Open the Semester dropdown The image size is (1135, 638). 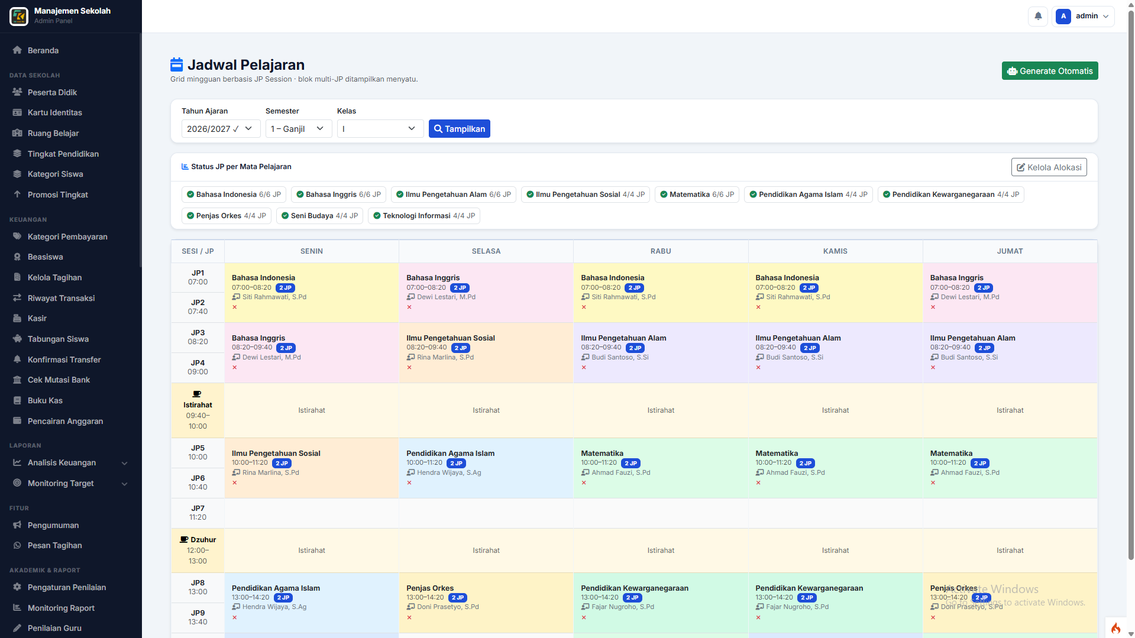tap(299, 129)
